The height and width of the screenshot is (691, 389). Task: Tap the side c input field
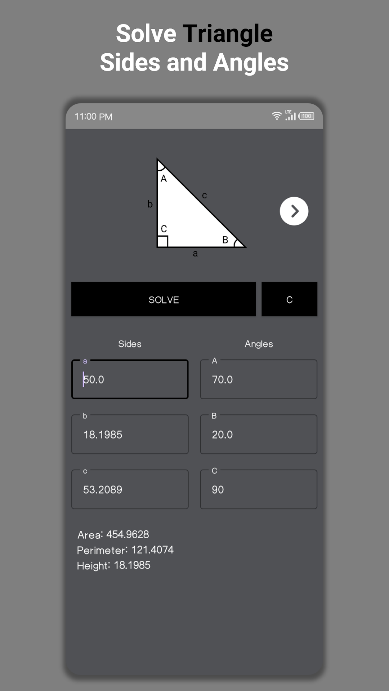point(130,490)
